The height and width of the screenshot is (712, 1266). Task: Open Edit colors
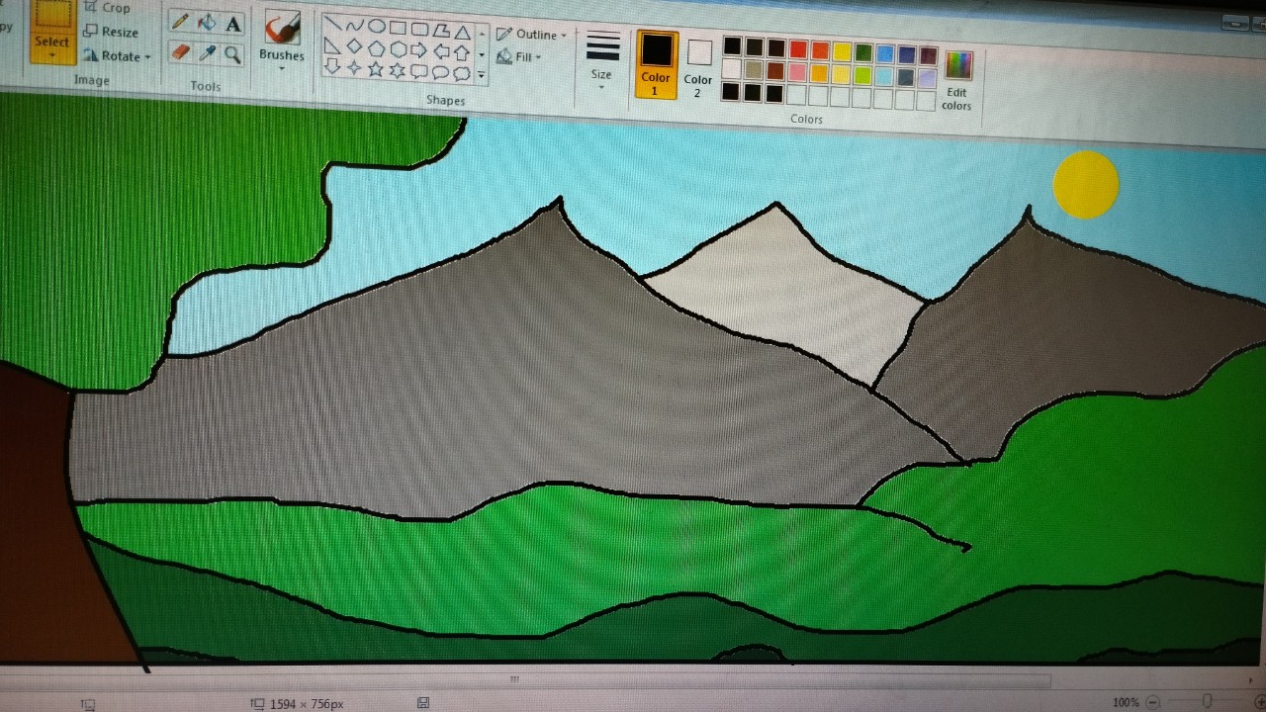click(956, 79)
